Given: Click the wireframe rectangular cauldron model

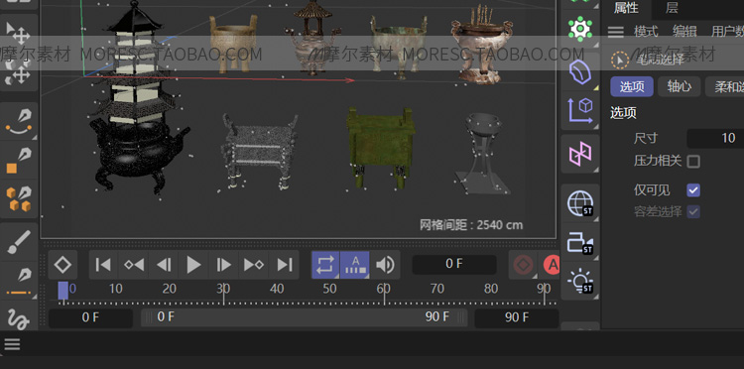Looking at the screenshot, I should (x=260, y=152).
